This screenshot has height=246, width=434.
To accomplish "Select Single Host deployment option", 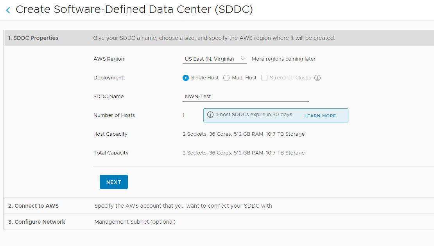I will (185, 78).
